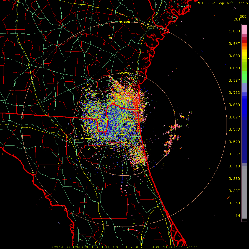Pick the light pink color bar segment

point(244,29)
